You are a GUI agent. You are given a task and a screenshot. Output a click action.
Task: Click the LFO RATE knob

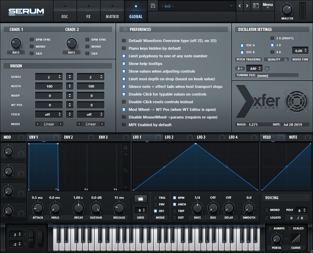(198, 208)
